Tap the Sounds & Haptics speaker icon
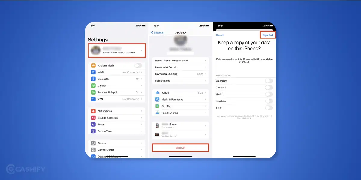Image resolution: width=361 pixels, height=180 pixels. point(93,118)
